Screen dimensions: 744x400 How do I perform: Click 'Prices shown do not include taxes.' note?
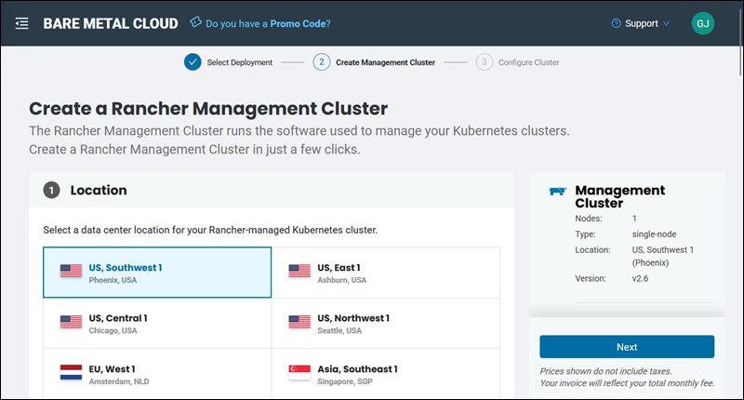[x=606, y=371]
